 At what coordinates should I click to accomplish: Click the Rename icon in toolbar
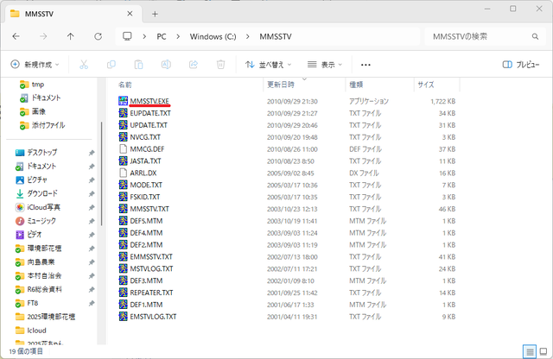point(166,65)
